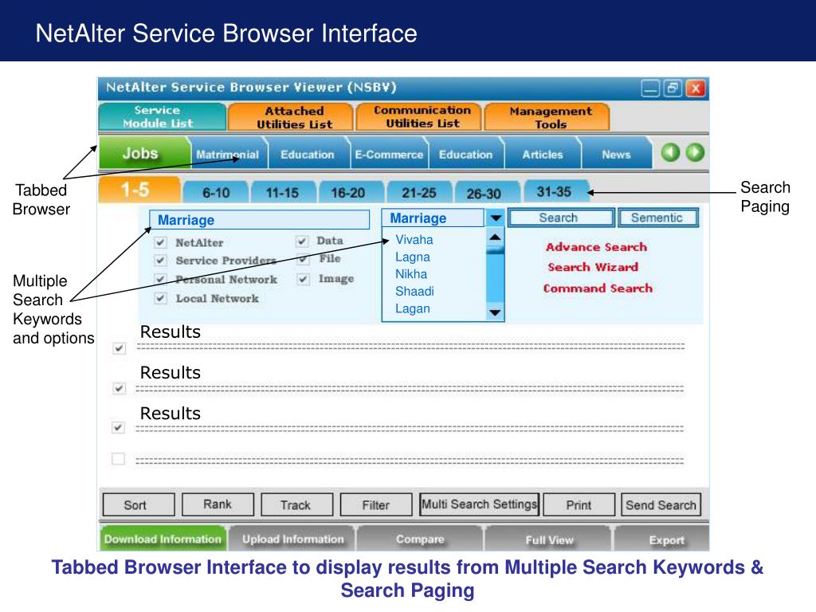Open the Upload Information tab
816x612 pixels.
point(292,539)
